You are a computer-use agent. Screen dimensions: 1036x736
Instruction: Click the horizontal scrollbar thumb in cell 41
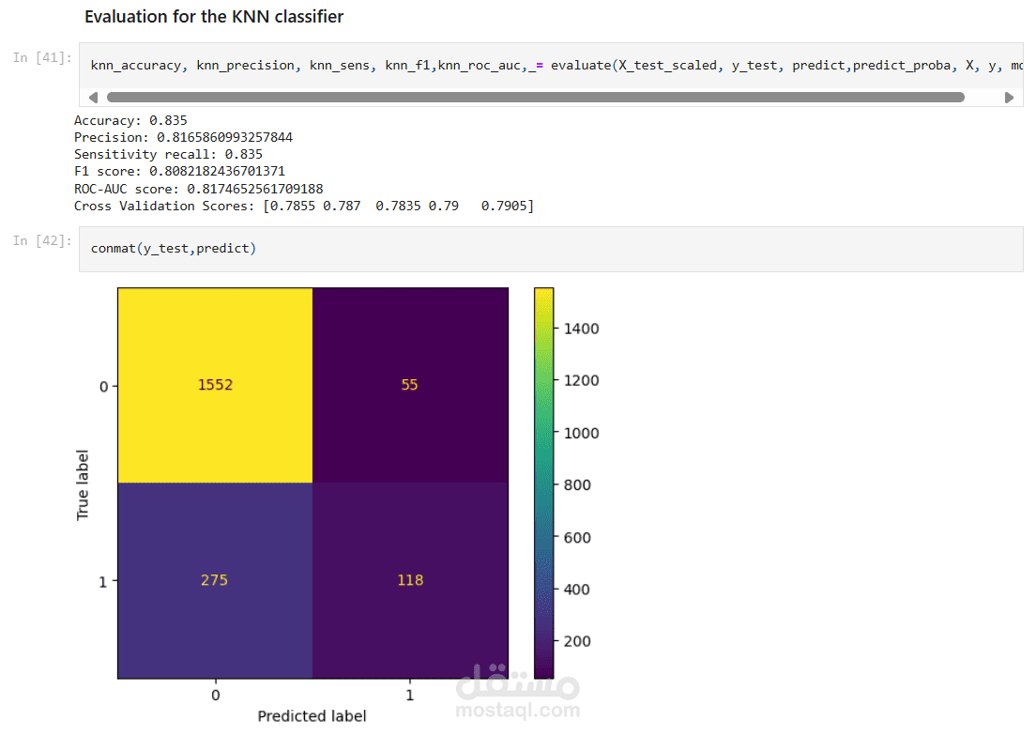pos(535,98)
